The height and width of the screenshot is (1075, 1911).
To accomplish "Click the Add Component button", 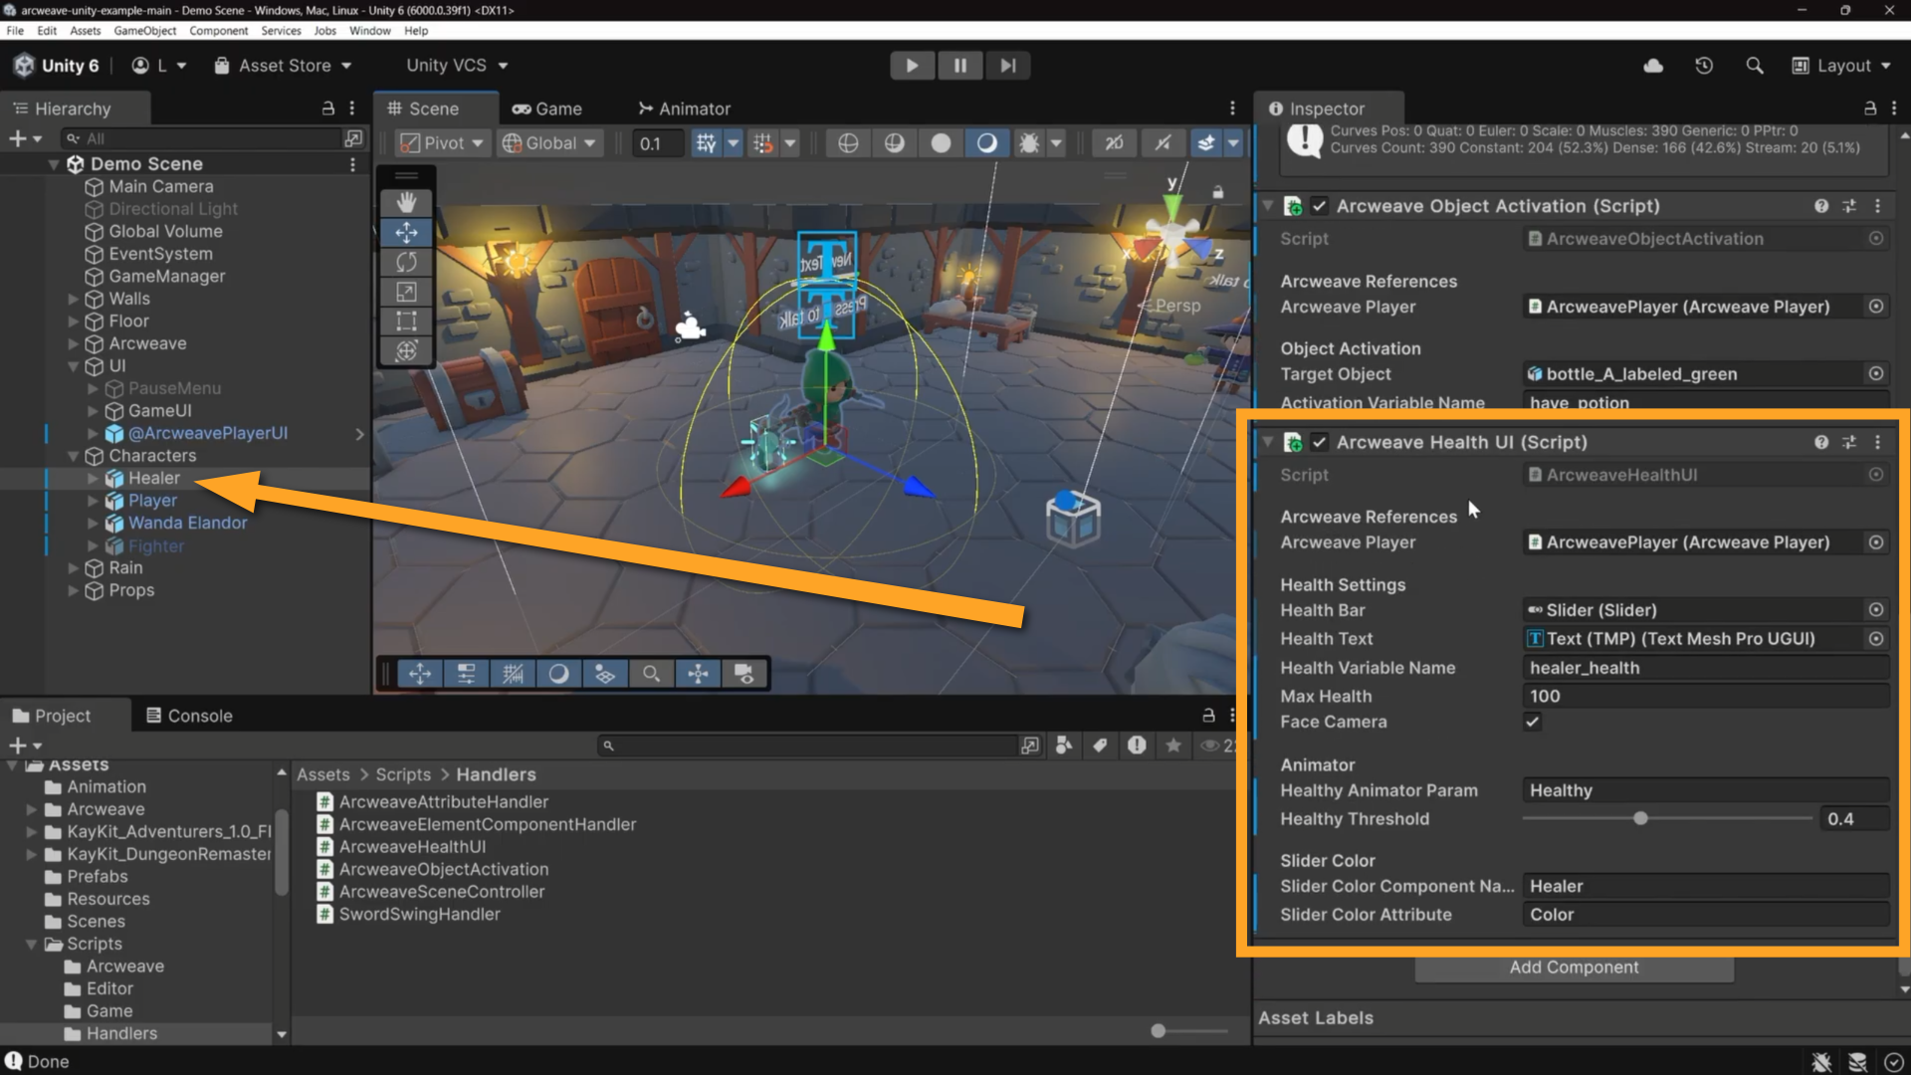I will click(x=1574, y=967).
